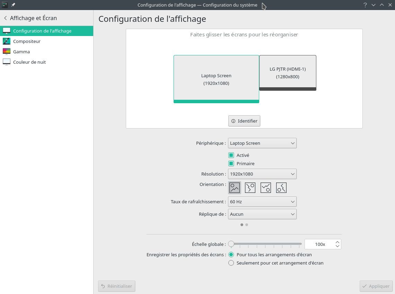Click the Compositeur icon in sidebar
The image size is (395, 294).
[x=7, y=41]
